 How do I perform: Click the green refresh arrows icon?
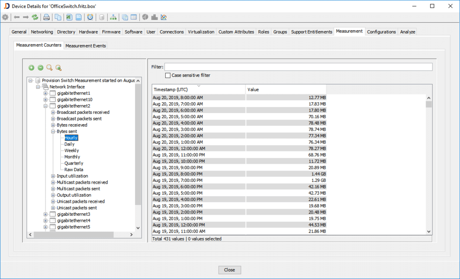click(35, 17)
